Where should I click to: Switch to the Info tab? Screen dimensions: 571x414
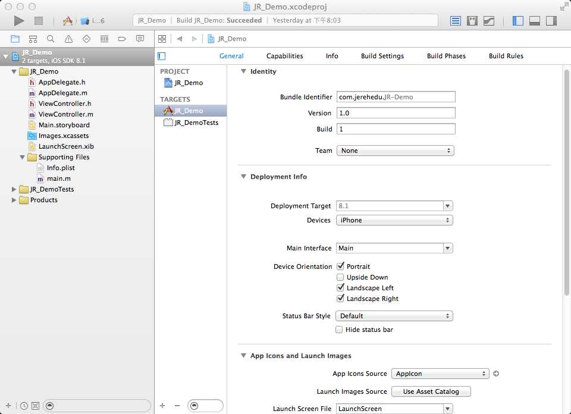[x=332, y=56]
